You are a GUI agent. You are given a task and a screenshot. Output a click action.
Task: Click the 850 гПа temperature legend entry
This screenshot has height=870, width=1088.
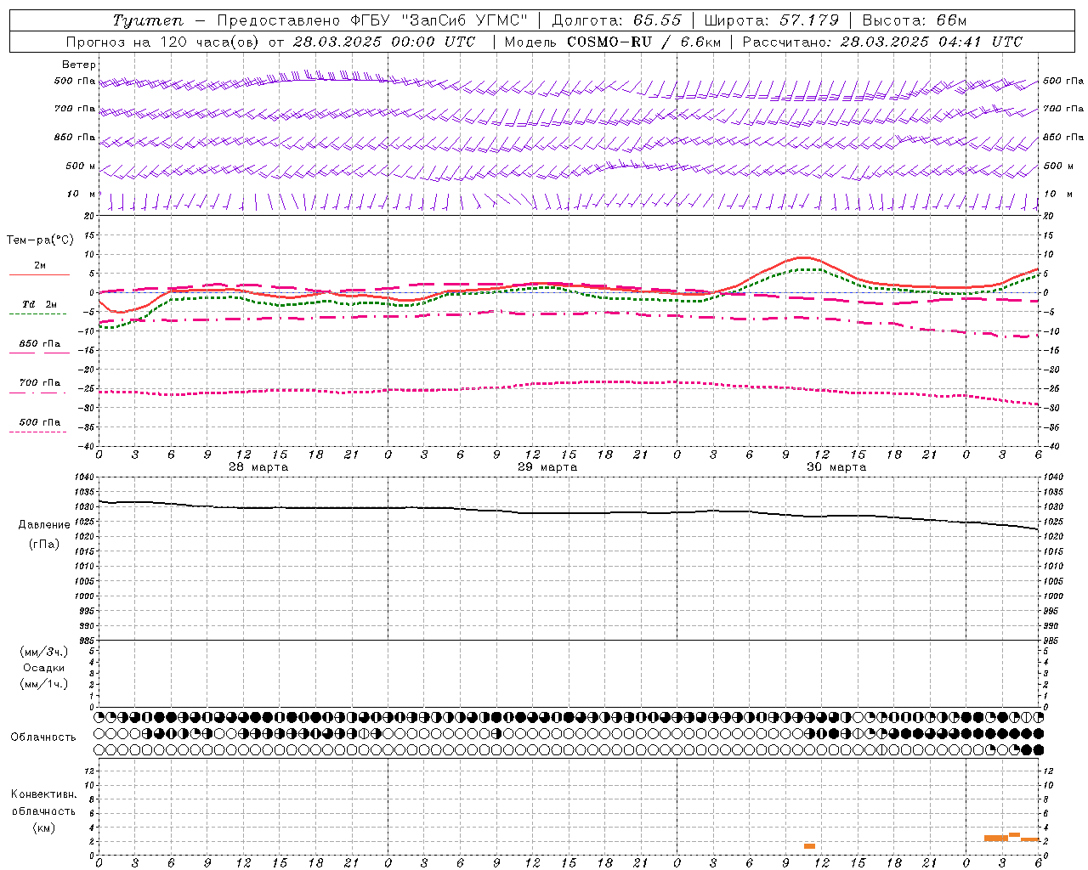(x=40, y=344)
